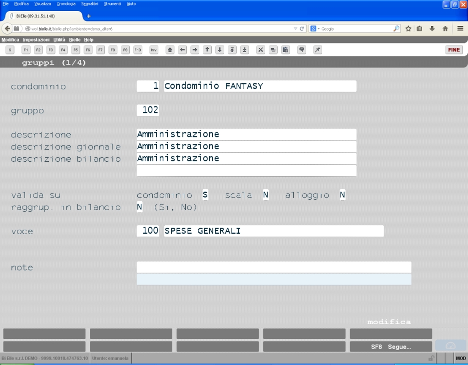
Task: Select the Bi Elle browser tab
Action: point(43,16)
